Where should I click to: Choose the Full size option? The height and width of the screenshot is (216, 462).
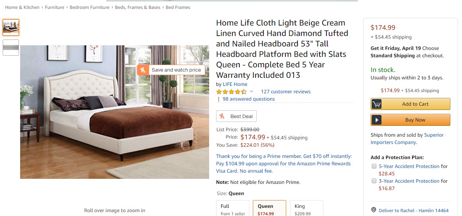click(232, 209)
